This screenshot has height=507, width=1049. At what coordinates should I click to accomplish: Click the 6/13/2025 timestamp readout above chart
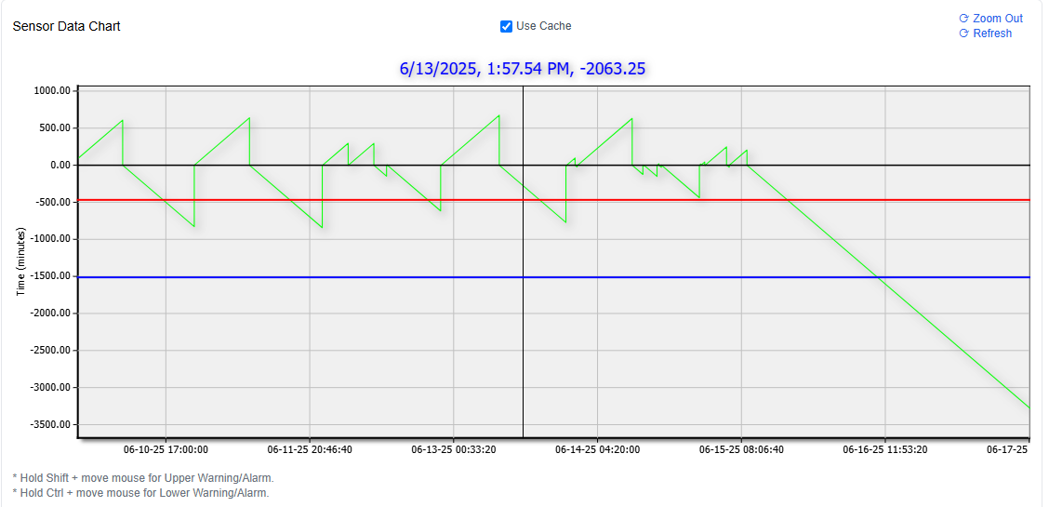(x=522, y=68)
